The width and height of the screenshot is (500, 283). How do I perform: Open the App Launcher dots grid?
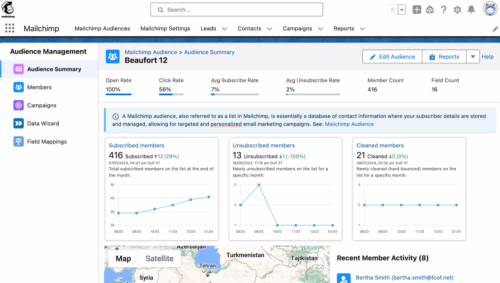click(x=10, y=28)
